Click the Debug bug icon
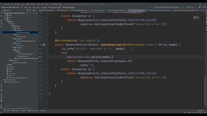This screenshot has width=207, height=116. tap(186, 7)
